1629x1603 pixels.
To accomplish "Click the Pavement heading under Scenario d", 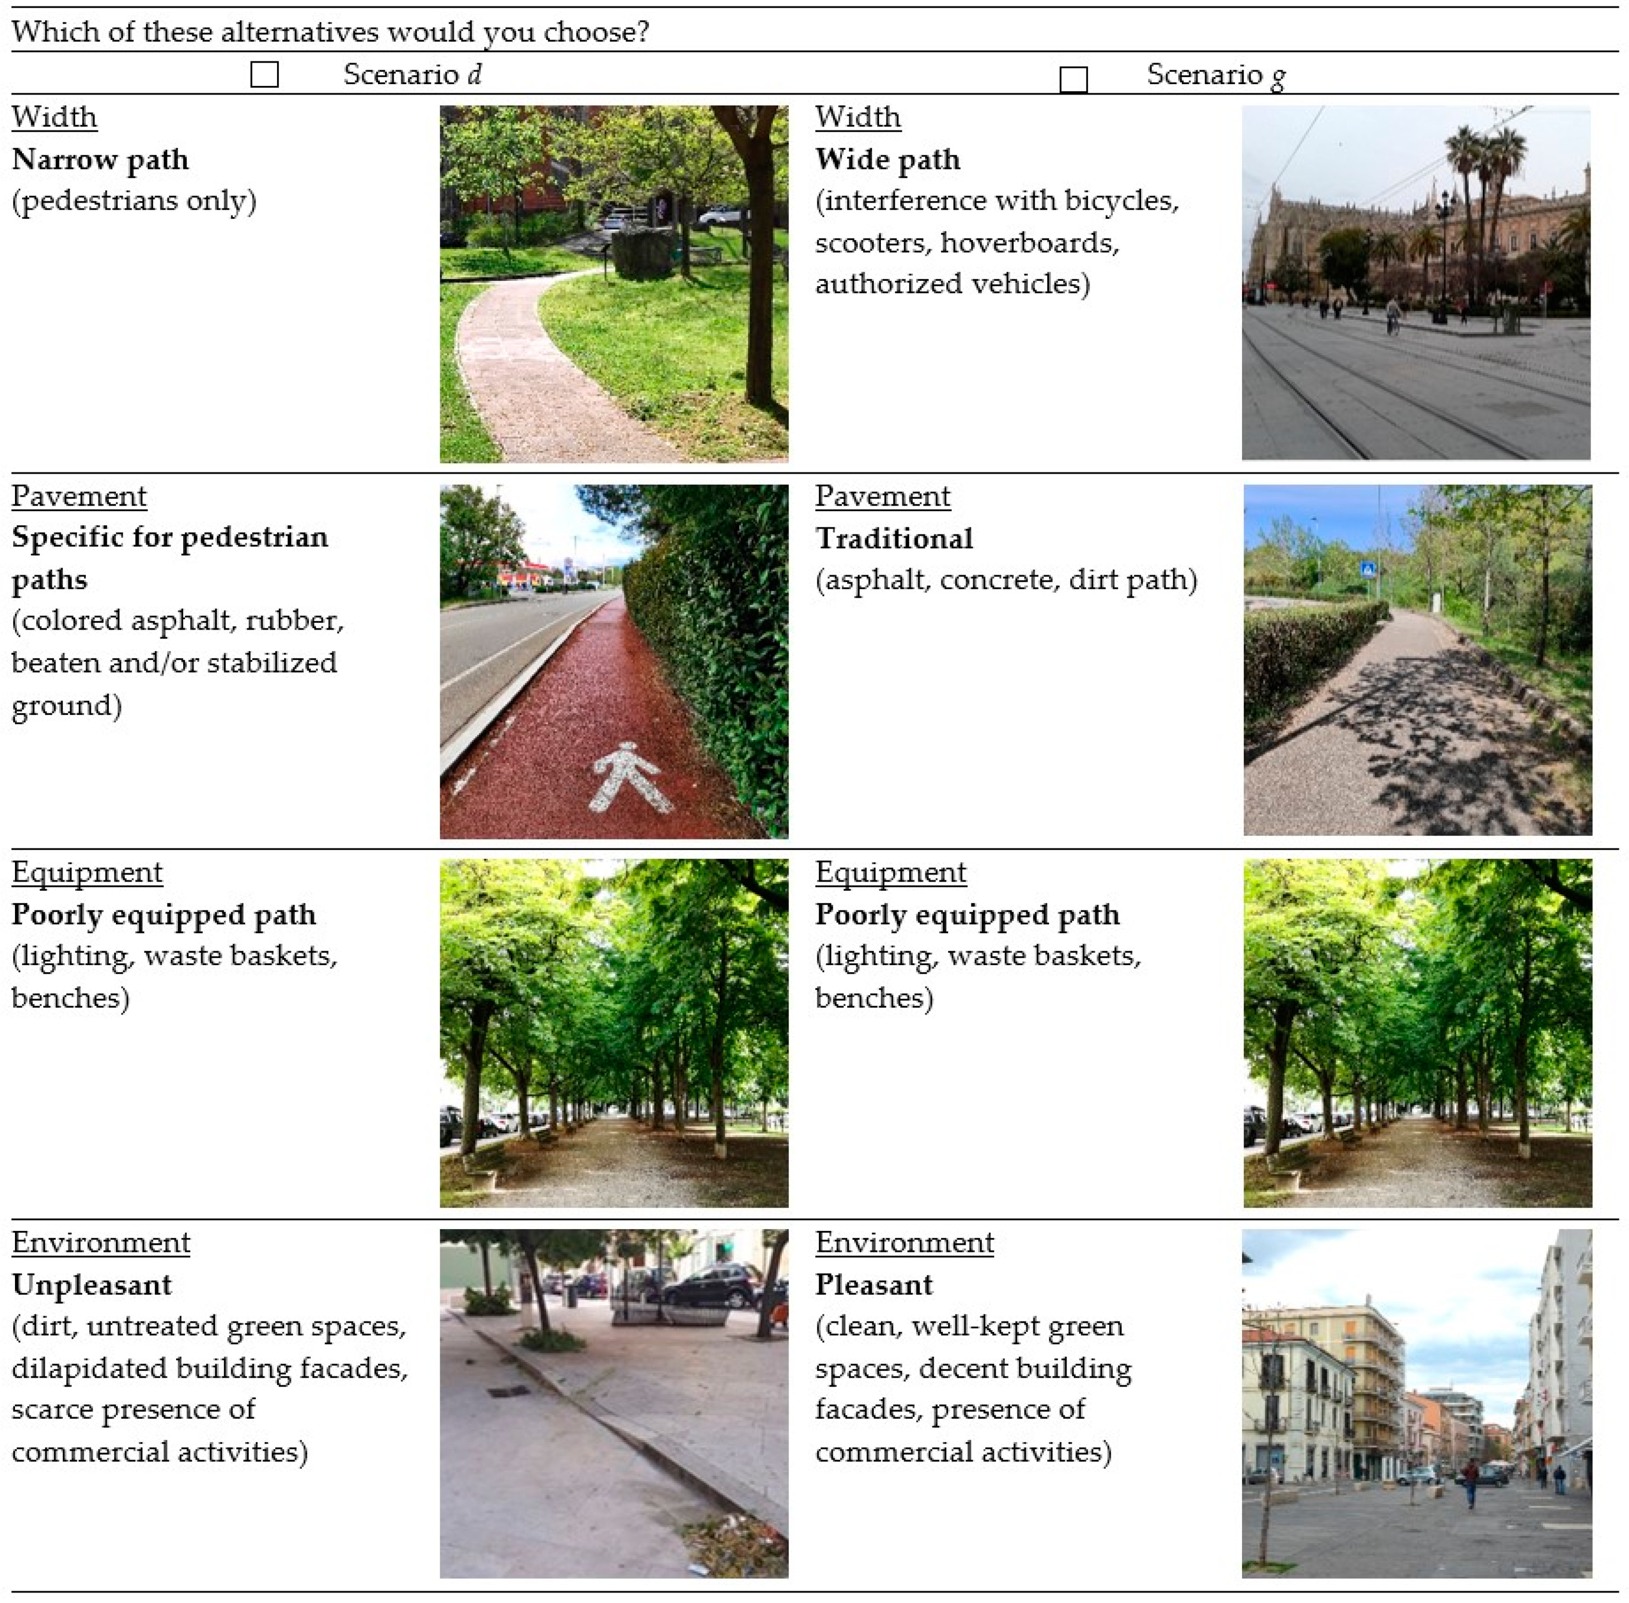I will tap(79, 496).
